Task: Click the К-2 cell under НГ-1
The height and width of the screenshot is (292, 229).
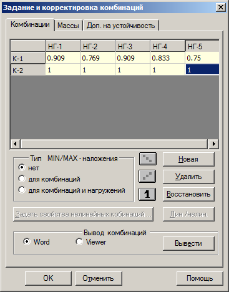Action: (x=62, y=70)
